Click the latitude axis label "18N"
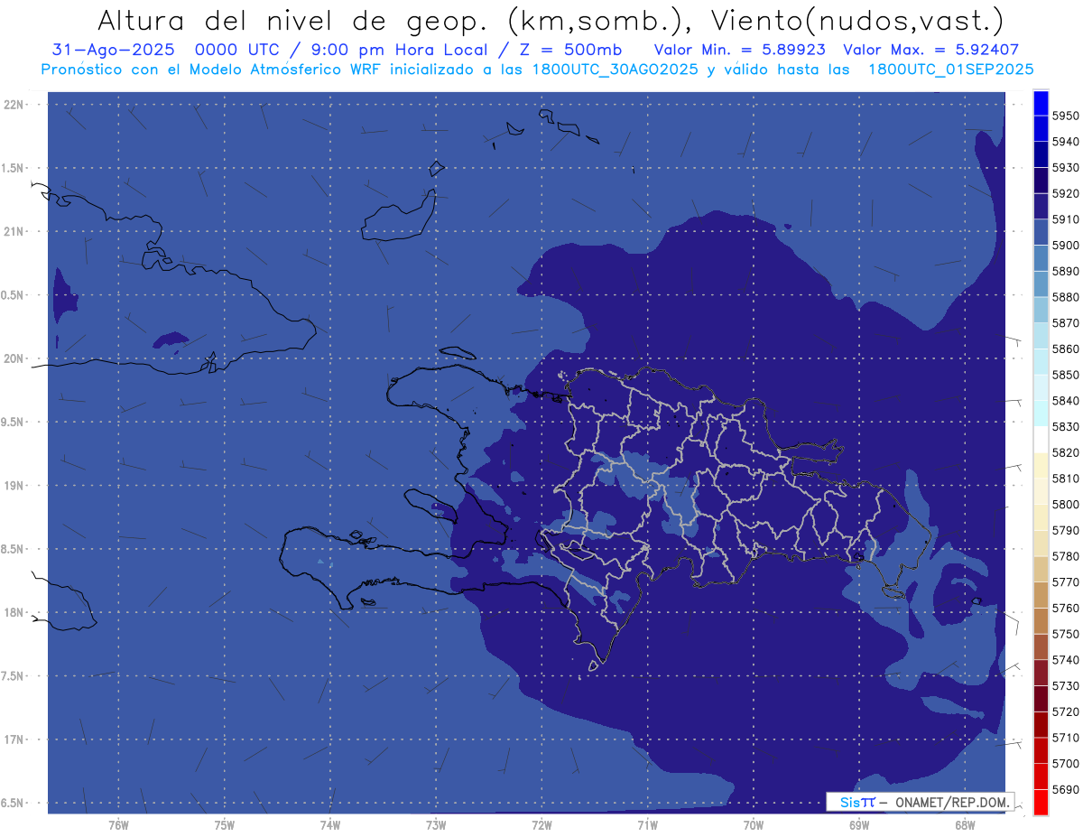1083x837 pixels. click(x=14, y=612)
